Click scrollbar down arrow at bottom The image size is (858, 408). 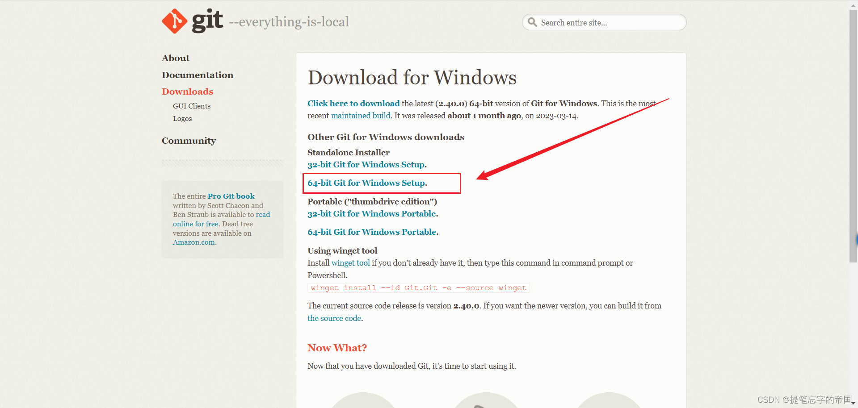click(853, 404)
